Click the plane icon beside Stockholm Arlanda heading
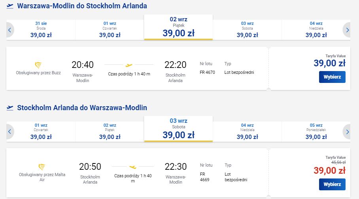Screen dimensions: 359x199 [10, 108]
